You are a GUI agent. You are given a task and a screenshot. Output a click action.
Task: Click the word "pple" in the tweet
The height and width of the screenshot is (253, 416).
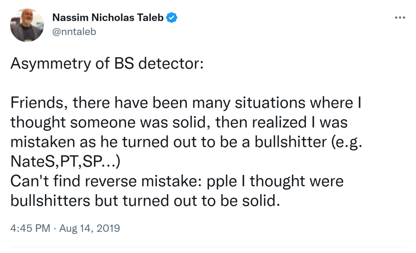(227, 181)
